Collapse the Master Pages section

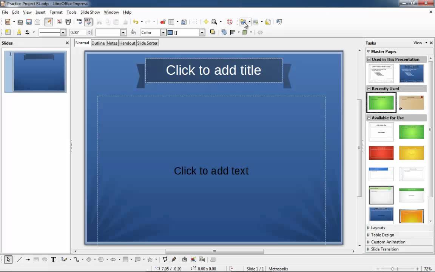pos(369,52)
